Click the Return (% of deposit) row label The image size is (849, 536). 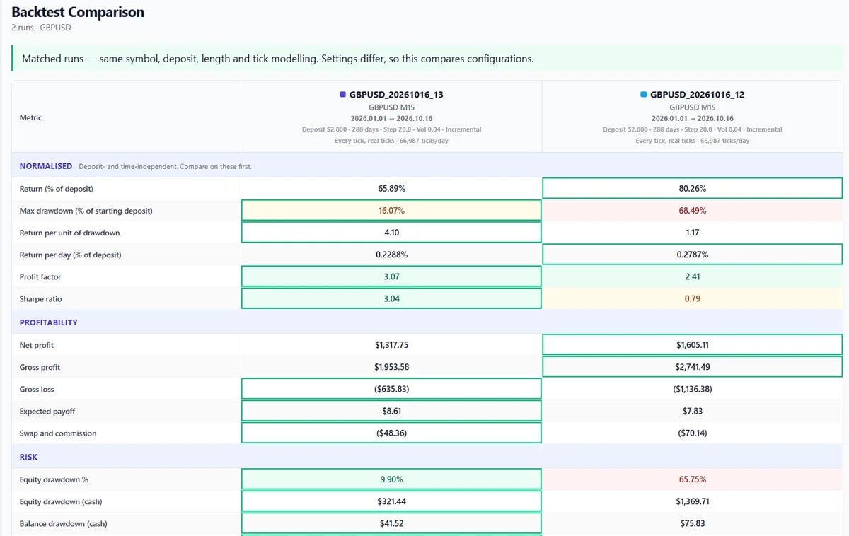point(57,189)
